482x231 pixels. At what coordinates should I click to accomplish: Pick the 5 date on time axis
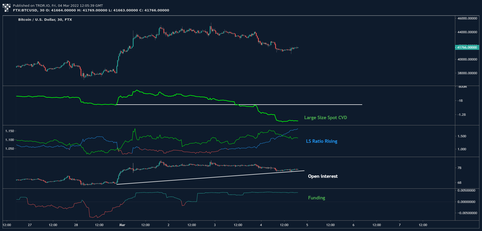click(x=307, y=225)
